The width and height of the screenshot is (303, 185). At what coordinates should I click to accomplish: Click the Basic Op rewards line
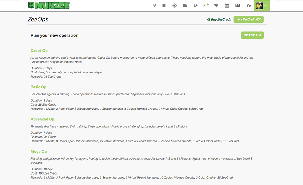(117, 109)
